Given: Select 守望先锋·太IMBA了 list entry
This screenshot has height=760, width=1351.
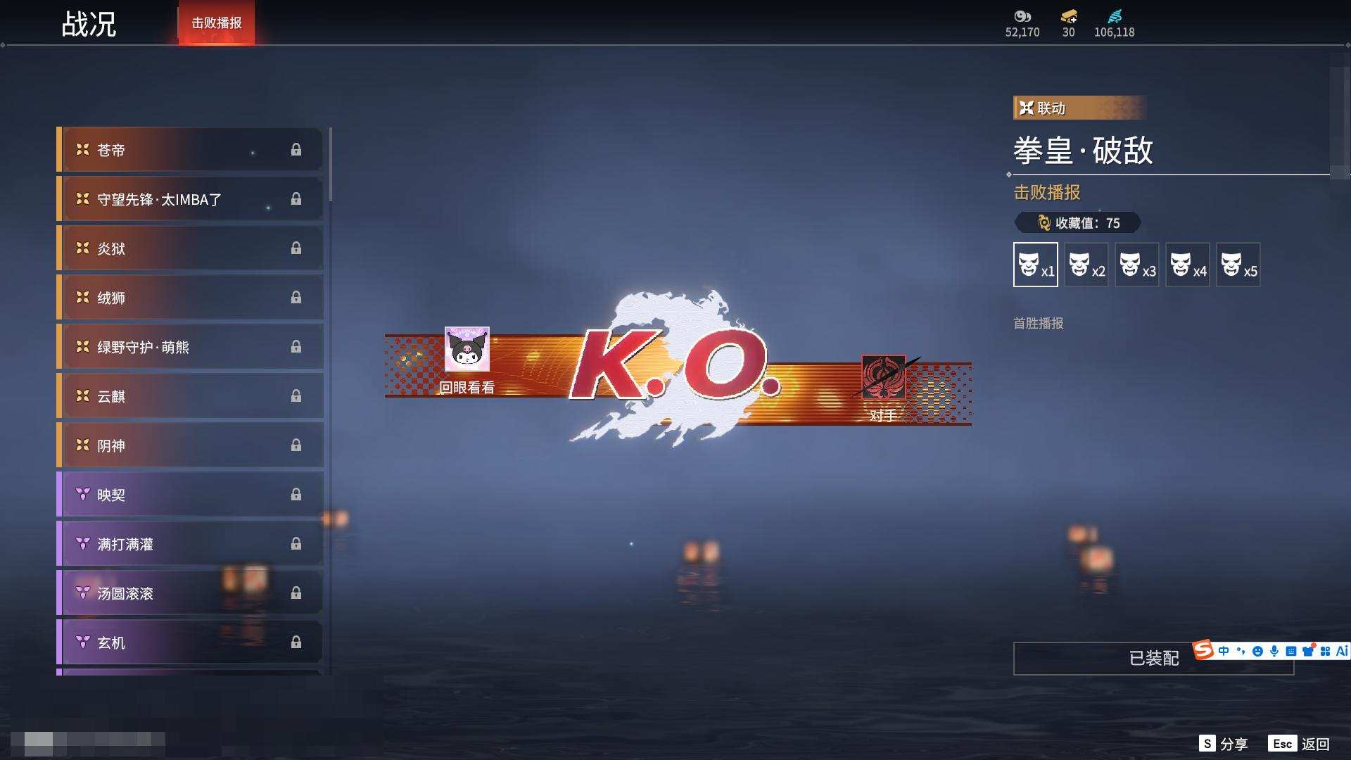Looking at the screenshot, I should (x=190, y=199).
